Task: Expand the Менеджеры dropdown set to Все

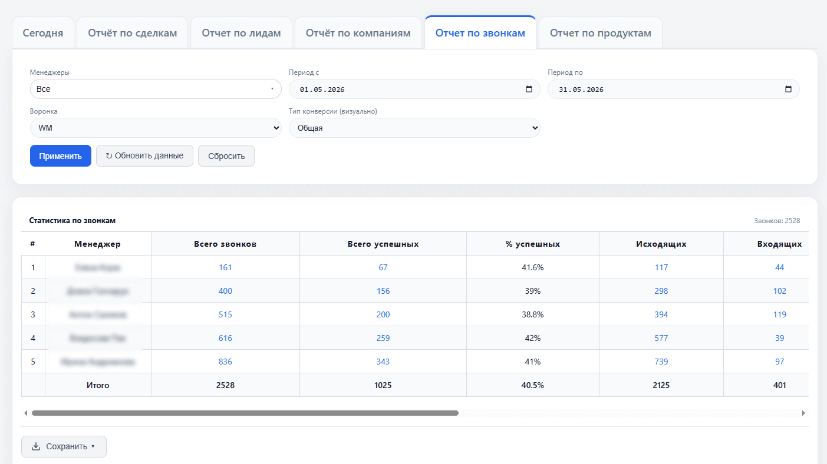Action: (156, 89)
